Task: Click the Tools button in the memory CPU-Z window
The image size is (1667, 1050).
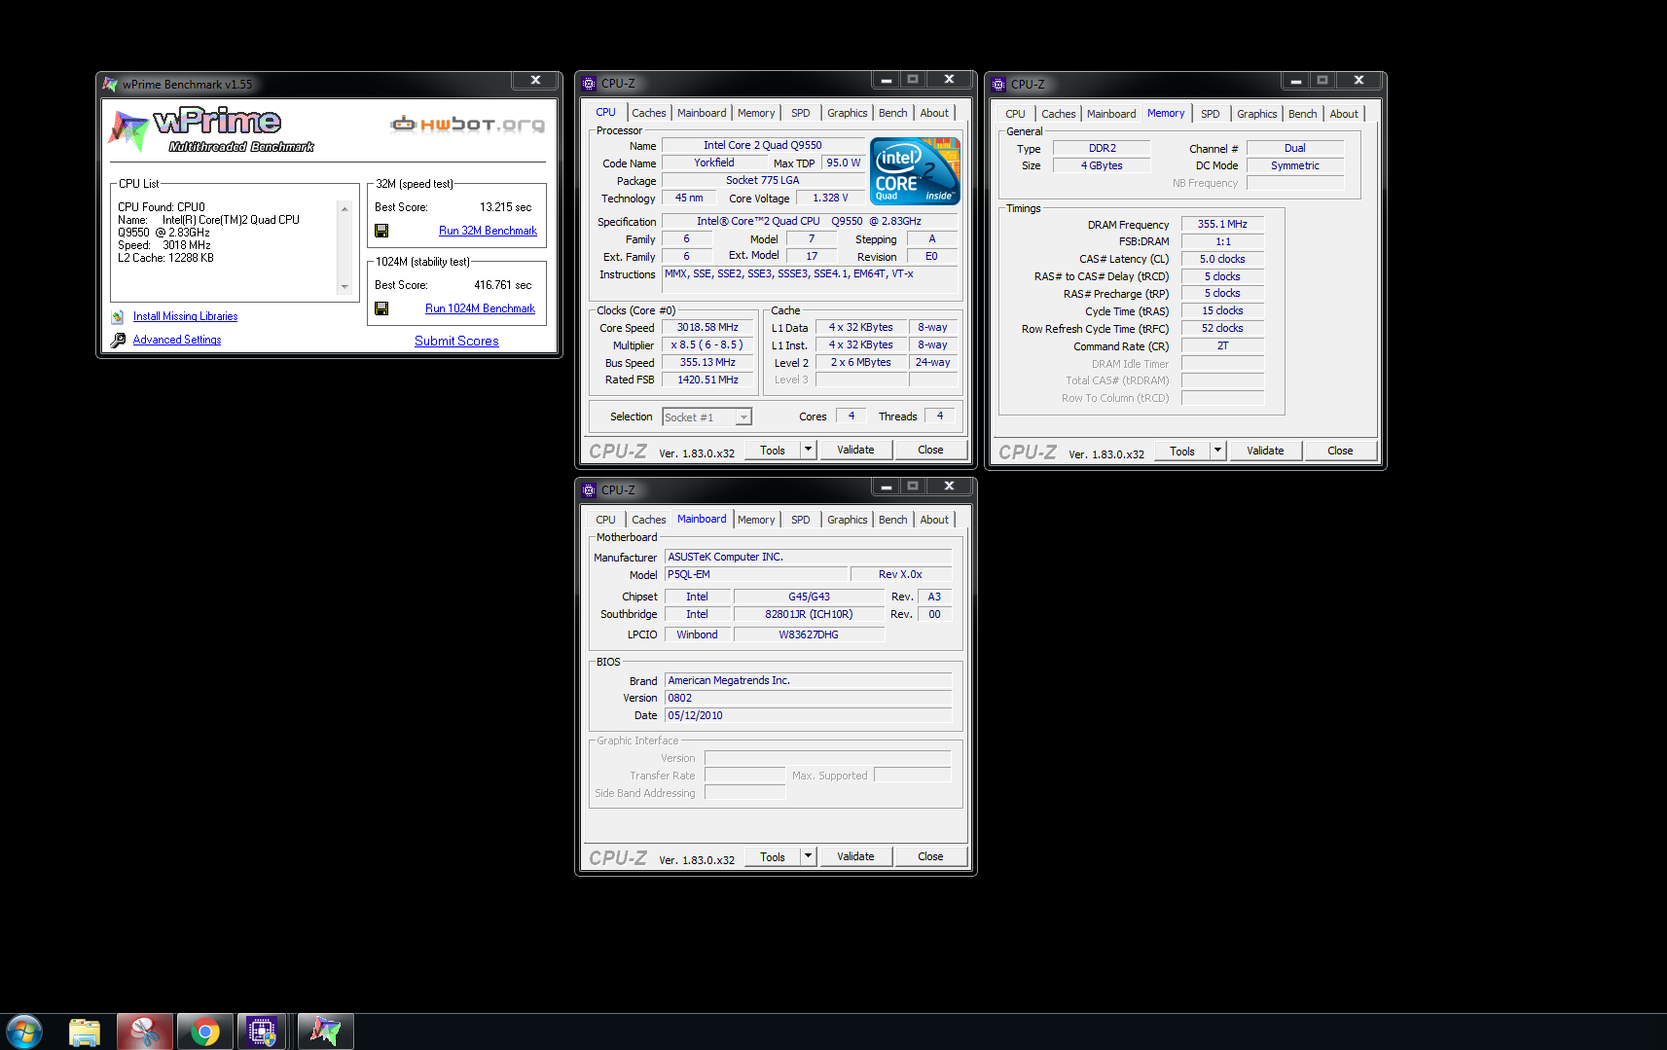Action: (x=1182, y=451)
